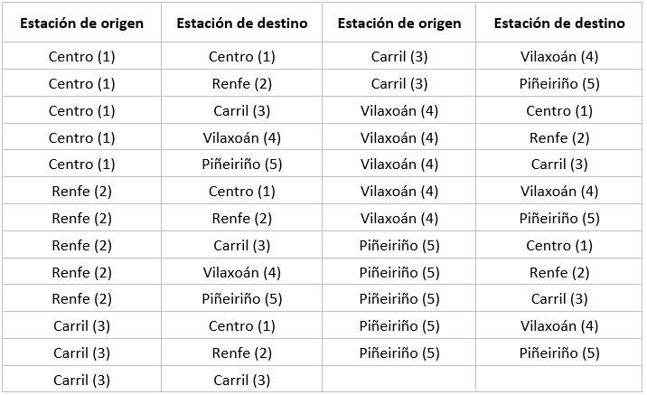Select origin Centro (1) with destination Carril (3)
The height and width of the screenshot is (395, 647).
(x=82, y=111)
